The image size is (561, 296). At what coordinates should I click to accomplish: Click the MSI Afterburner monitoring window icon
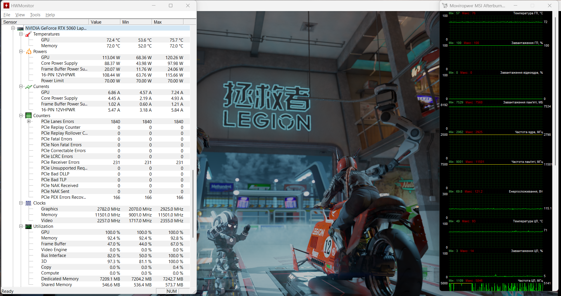[445, 6]
